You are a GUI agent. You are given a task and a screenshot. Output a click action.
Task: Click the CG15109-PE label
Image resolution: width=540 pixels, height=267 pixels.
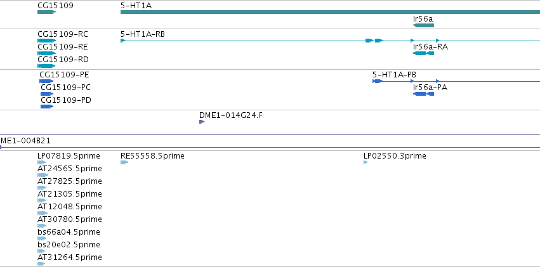tap(64, 75)
